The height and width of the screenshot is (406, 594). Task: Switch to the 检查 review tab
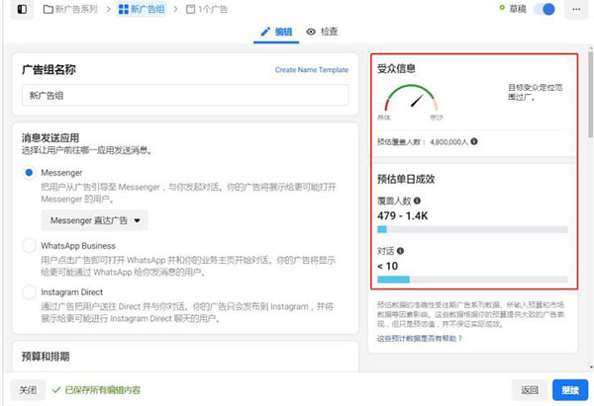point(322,33)
